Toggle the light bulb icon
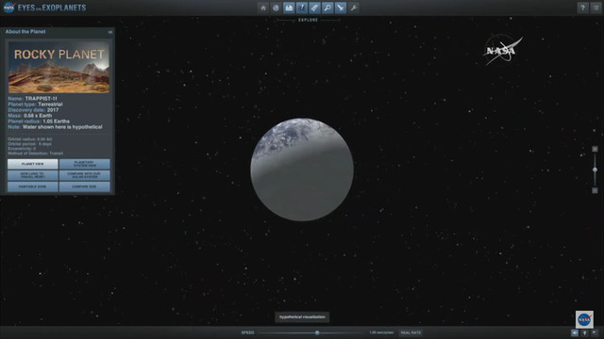This screenshot has height=339, width=604. (585, 333)
